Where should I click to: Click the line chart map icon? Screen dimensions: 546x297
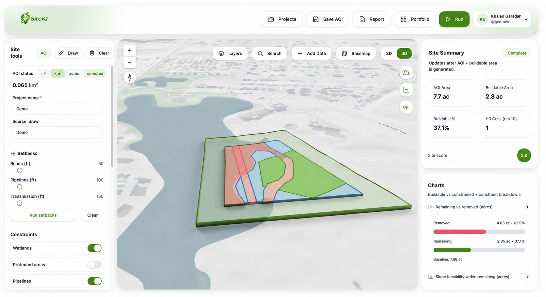click(x=406, y=90)
